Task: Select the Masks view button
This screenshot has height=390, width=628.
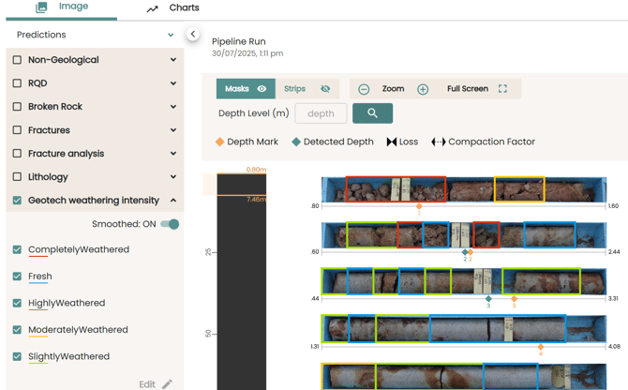Action: click(246, 89)
